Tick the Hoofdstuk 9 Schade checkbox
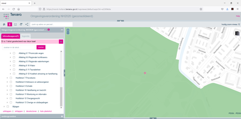Image resolution: width=241 pixels, height=119 pixels. pos(11,86)
